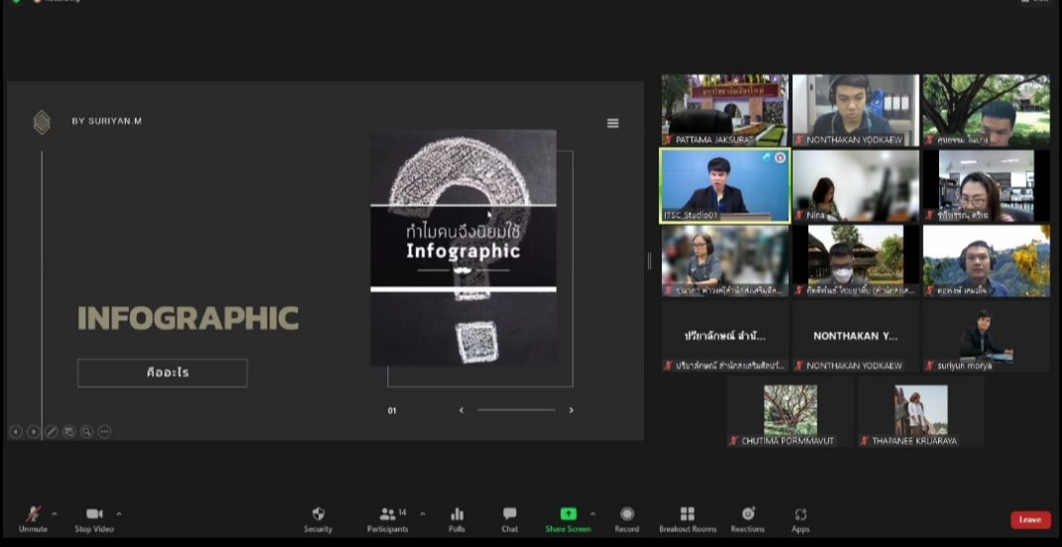This screenshot has height=547, width=1062.
Task: Click the red Leave button
Action: point(1030,520)
